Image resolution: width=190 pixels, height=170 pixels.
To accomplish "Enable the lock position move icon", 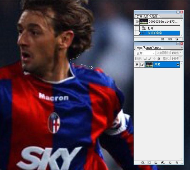I will (x=154, y=58).
